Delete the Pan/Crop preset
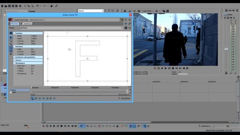This screenshot has height=135, width=240. point(130,28)
